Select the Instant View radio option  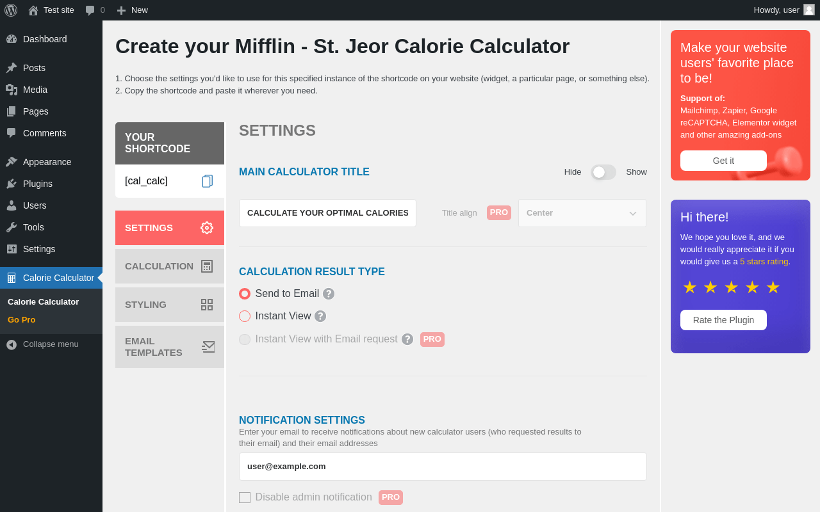click(x=245, y=316)
